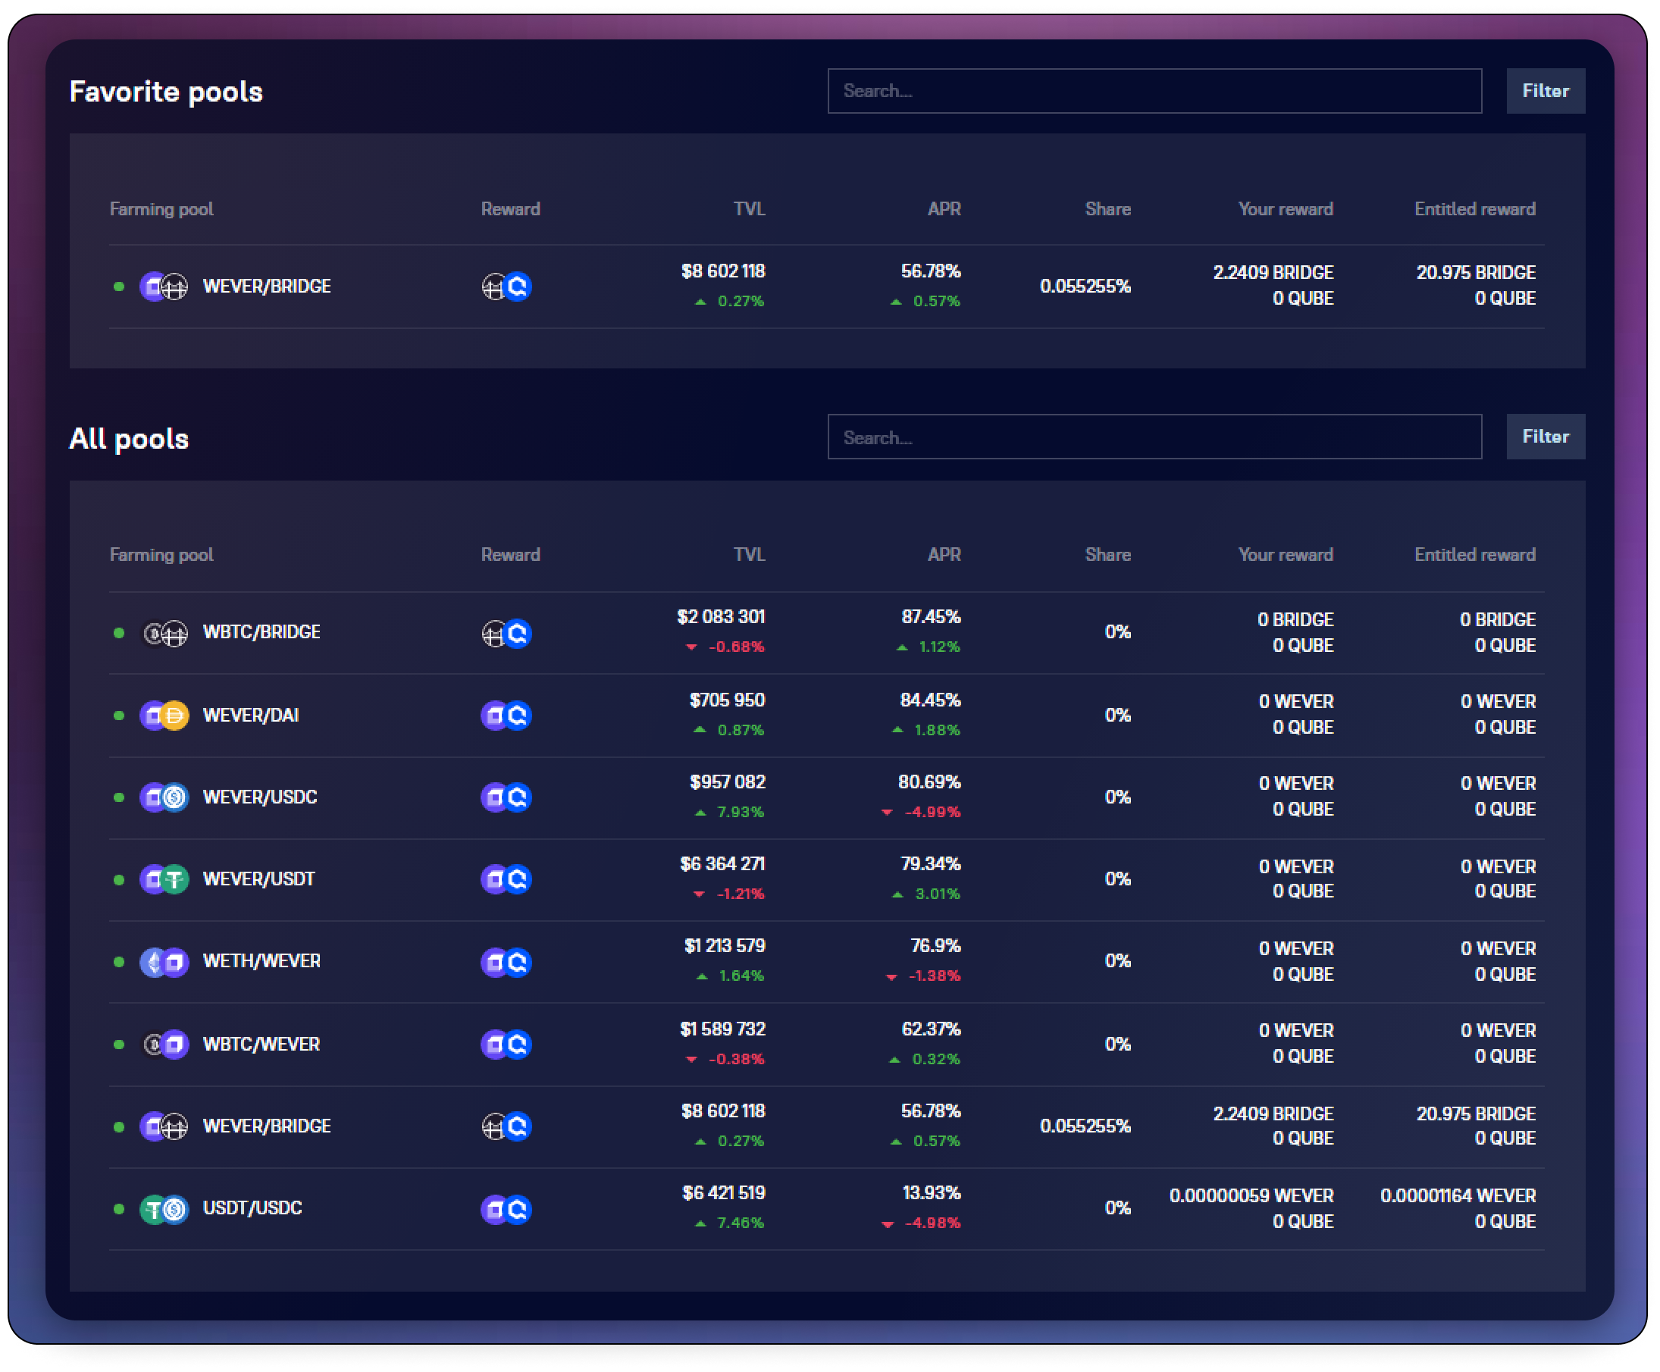Click reward token icons in WBTC/BRIDGE row
1660x1372 pixels.
click(x=506, y=633)
